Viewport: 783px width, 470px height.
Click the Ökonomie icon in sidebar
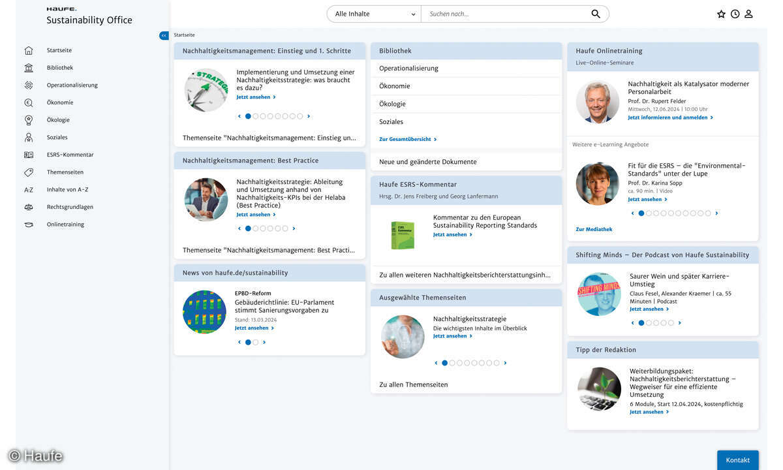[x=28, y=102]
